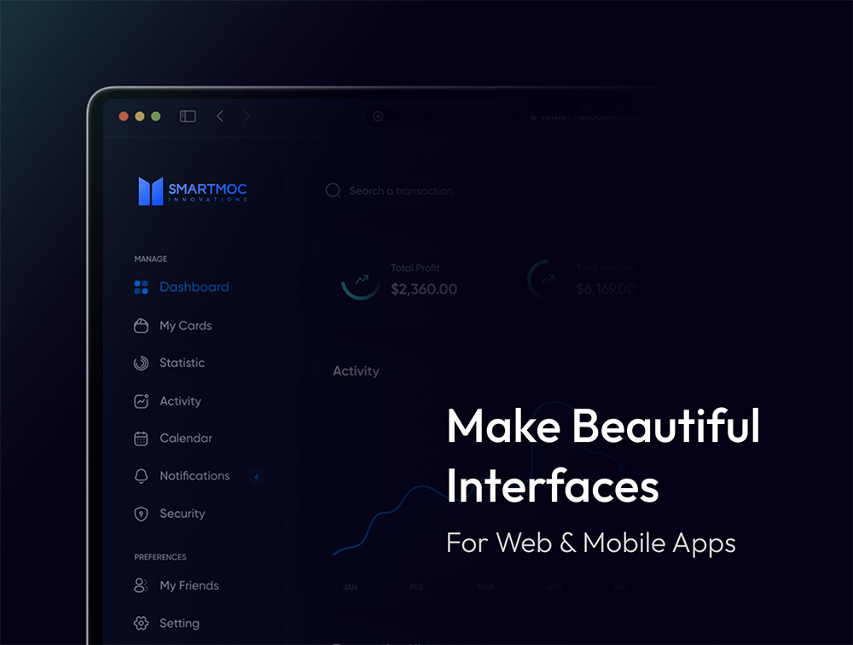Screen dimensions: 853x645
Task: Click the SmartMoc Innovations logo
Action: coord(193,191)
